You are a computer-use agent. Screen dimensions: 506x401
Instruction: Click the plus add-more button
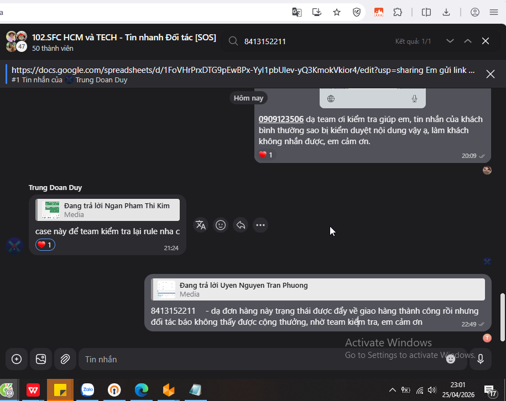point(17,359)
